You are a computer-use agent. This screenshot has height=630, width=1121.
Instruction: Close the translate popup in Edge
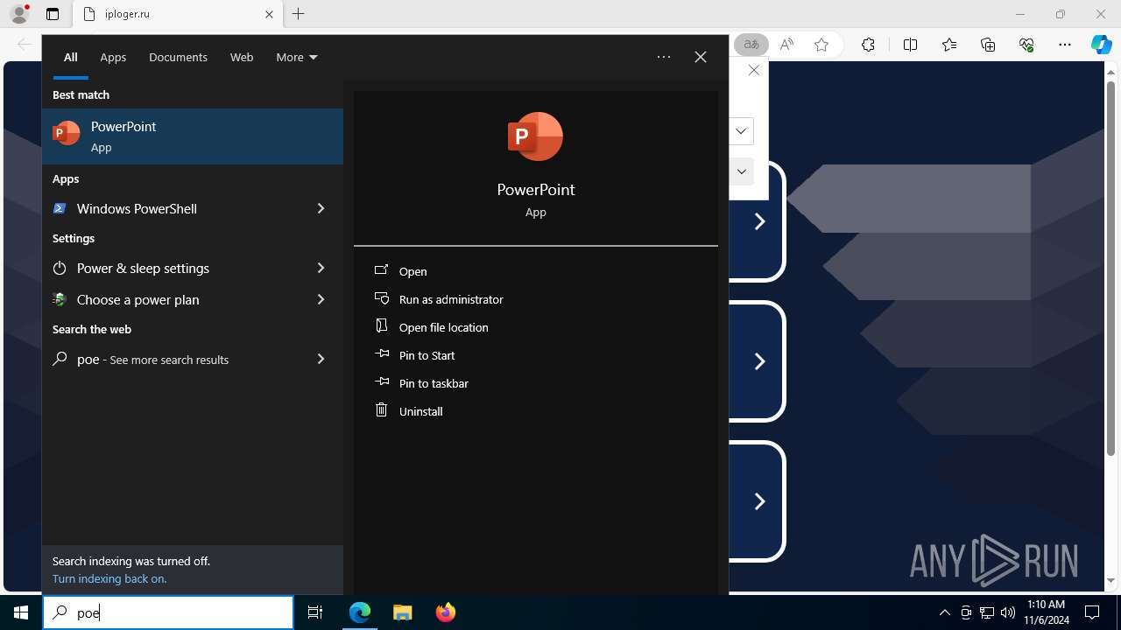coord(753,70)
